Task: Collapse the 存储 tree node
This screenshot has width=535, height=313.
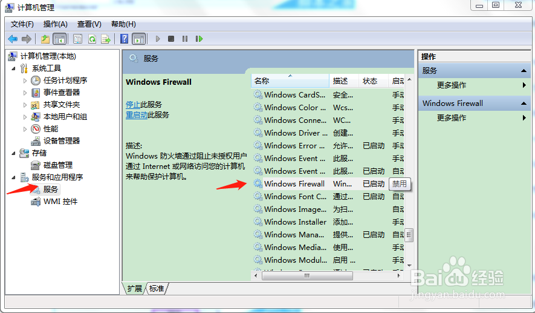Action: coord(14,153)
